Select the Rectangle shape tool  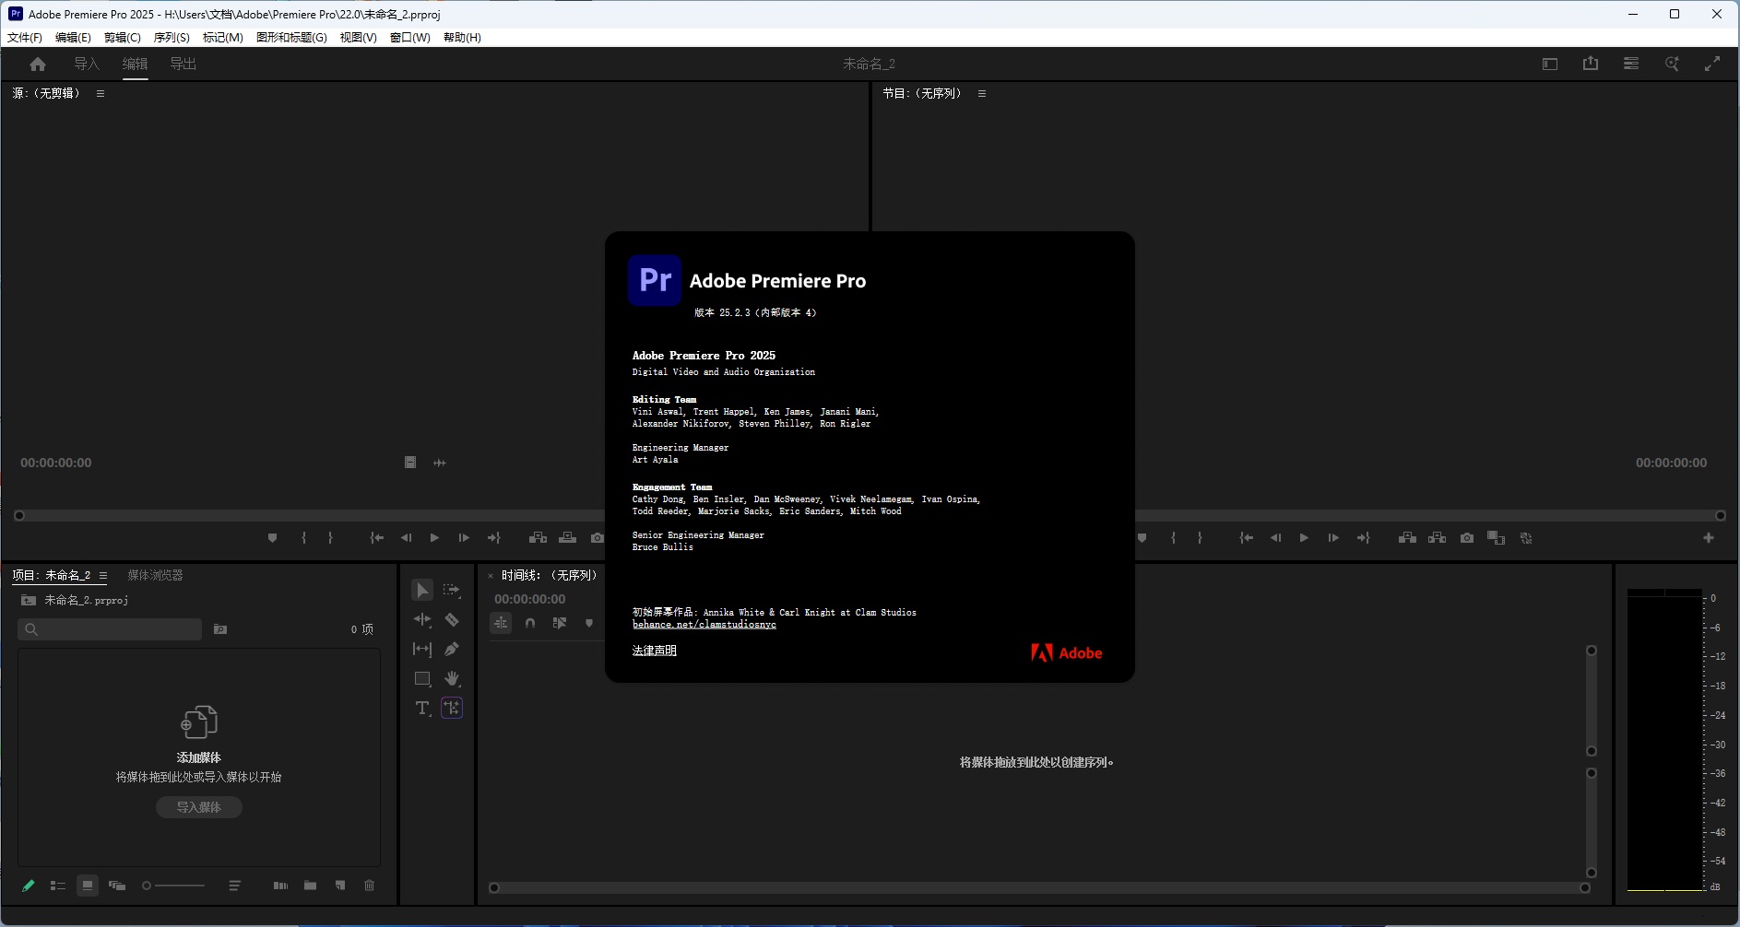[x=422, y=678]
